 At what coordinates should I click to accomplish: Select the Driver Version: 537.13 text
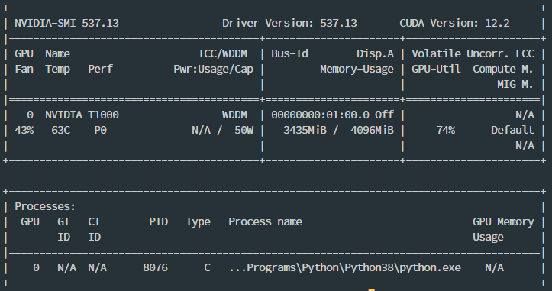pyautogui.click(x=289, y=23)
